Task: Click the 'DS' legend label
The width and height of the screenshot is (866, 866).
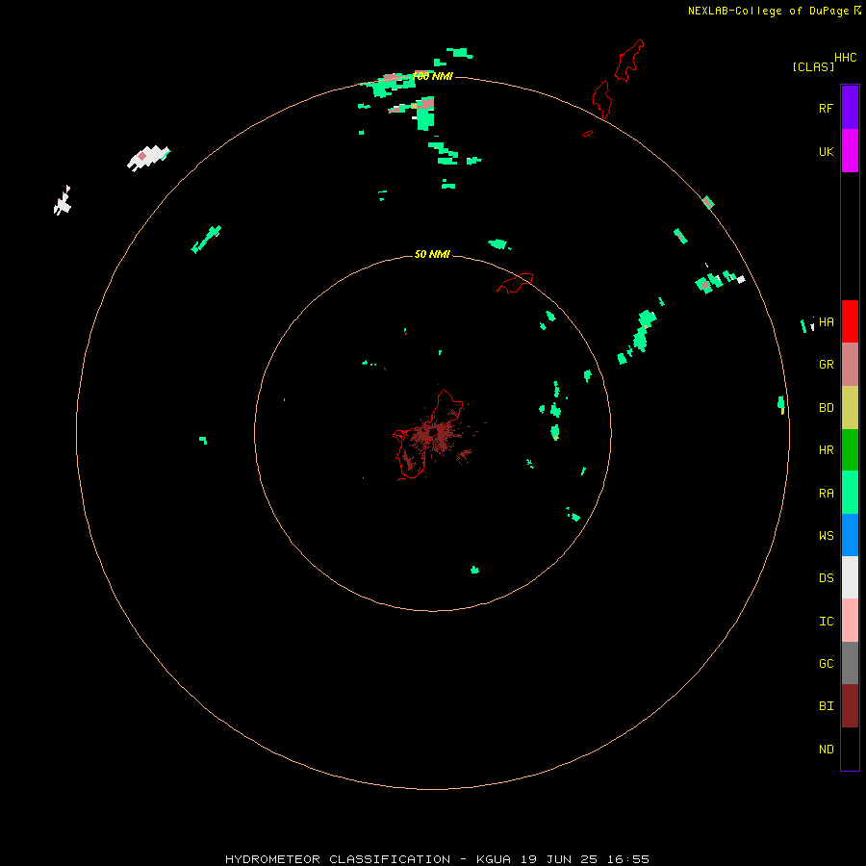Action: tap(826, 578)
